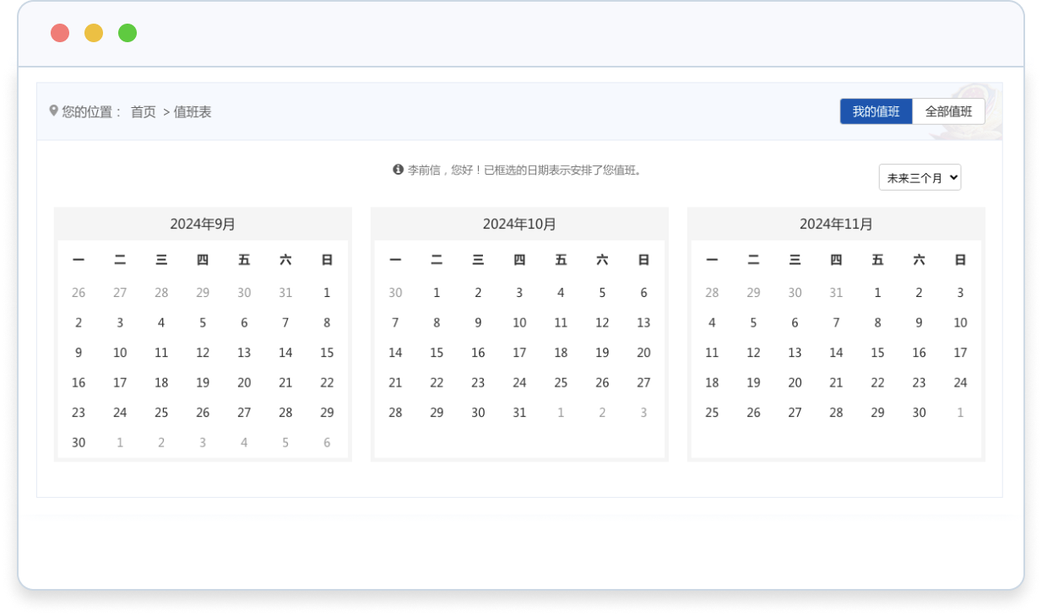Click the 2024年10月 month header
Image resolution: width=1042 pixels, height=616 pixels.
(x=519, y=224)
